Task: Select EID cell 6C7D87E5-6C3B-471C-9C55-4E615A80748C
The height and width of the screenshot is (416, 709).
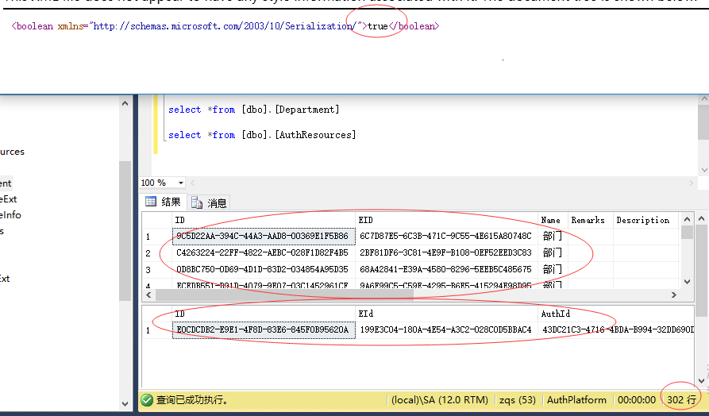Action: click(x=447, y=236)
